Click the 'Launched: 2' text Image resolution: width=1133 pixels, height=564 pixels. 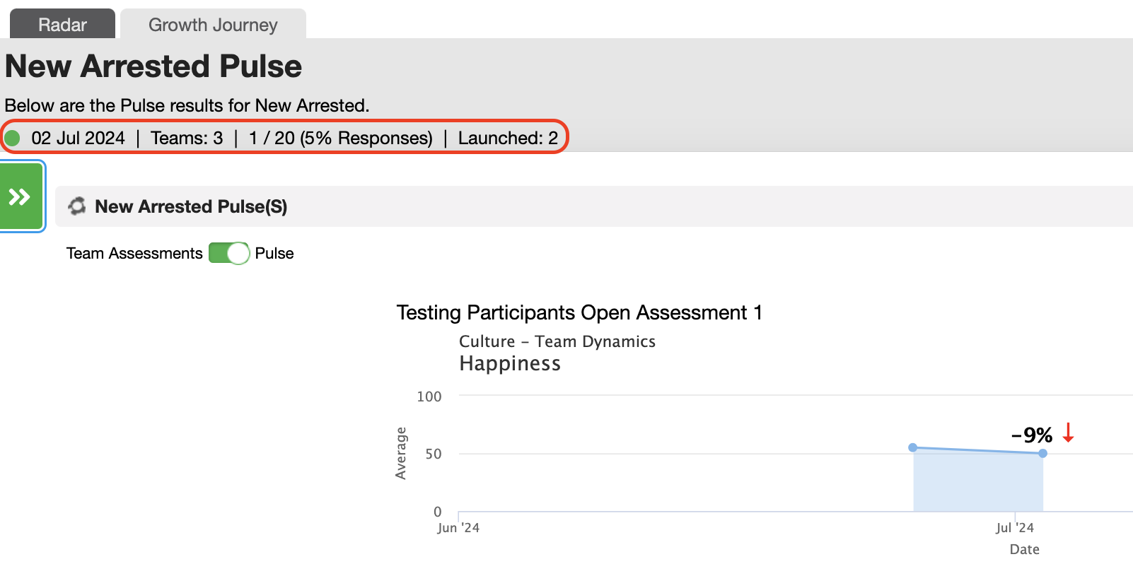coord(508,138)
